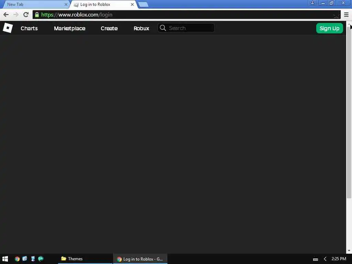This screenshot has width=352, height=264.
Task: Reload the Roblox login page
Action: coord(26,15)
